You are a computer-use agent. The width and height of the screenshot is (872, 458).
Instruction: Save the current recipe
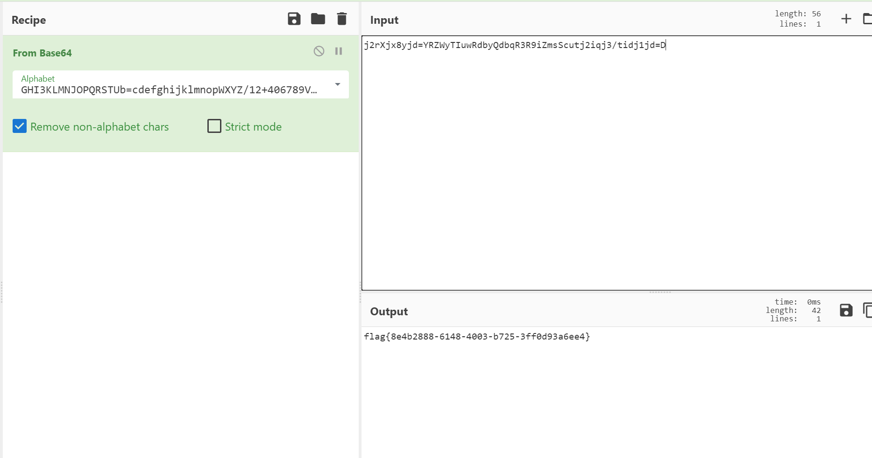pyautogui.click(x=294, y=19)
